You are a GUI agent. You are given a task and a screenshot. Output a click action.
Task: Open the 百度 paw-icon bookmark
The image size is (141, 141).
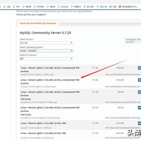pyautogui.click(x=113, y=7)
